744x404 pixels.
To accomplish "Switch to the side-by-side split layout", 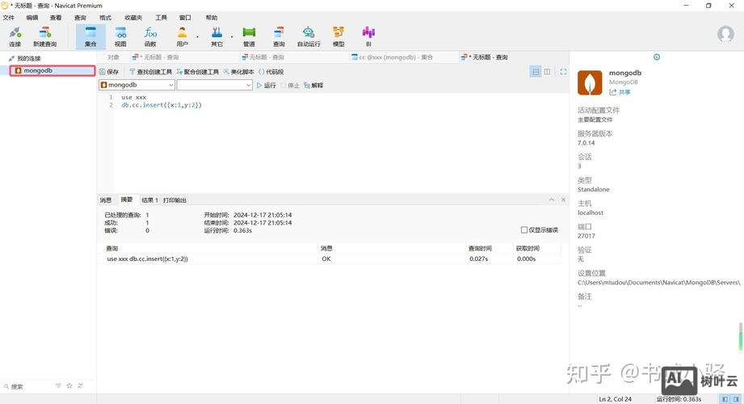I will coord(547,72).
